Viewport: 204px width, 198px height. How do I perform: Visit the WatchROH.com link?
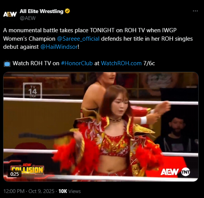click(121, 63)
